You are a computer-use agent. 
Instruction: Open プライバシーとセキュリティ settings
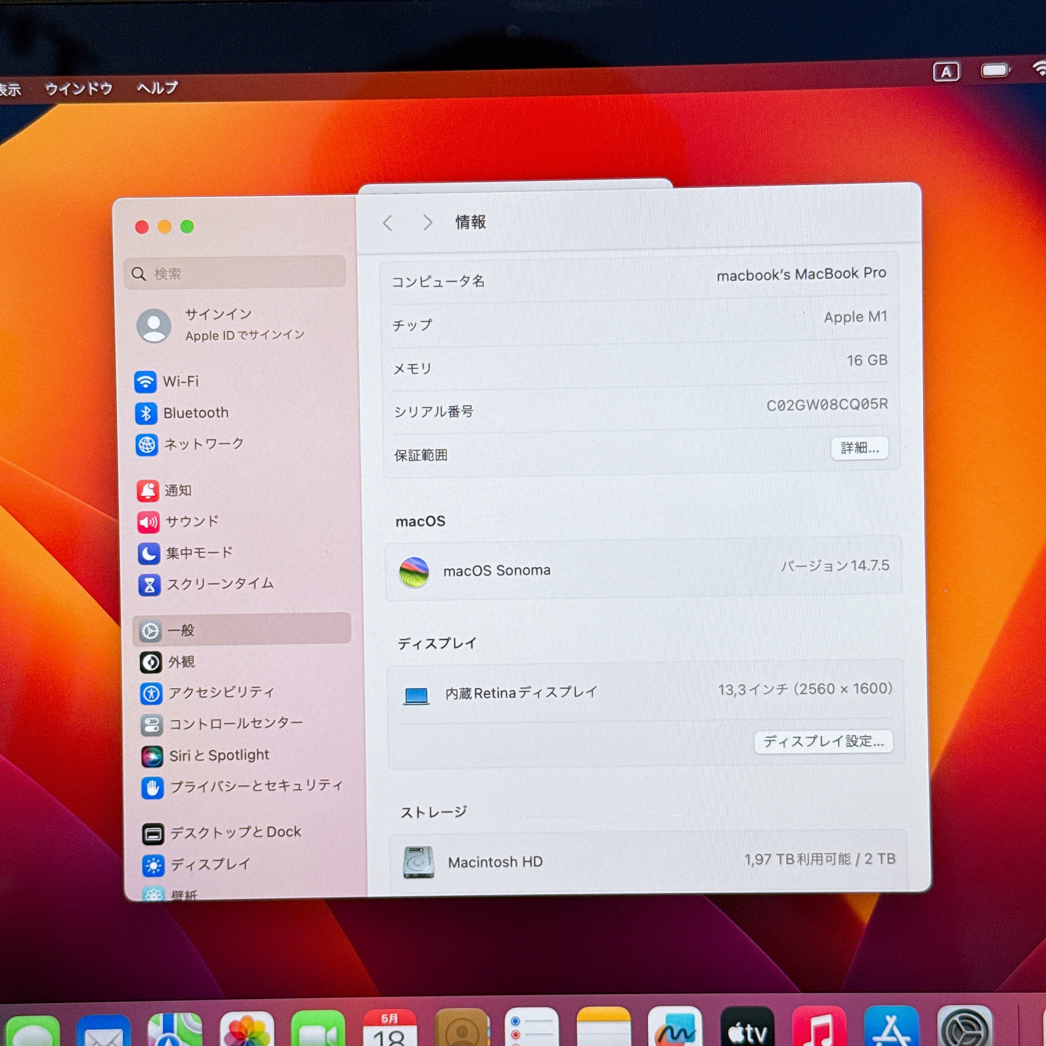tap(256, 786)
